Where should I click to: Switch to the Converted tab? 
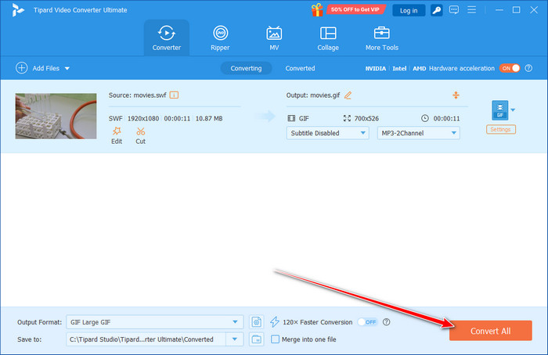click(300, 68)
